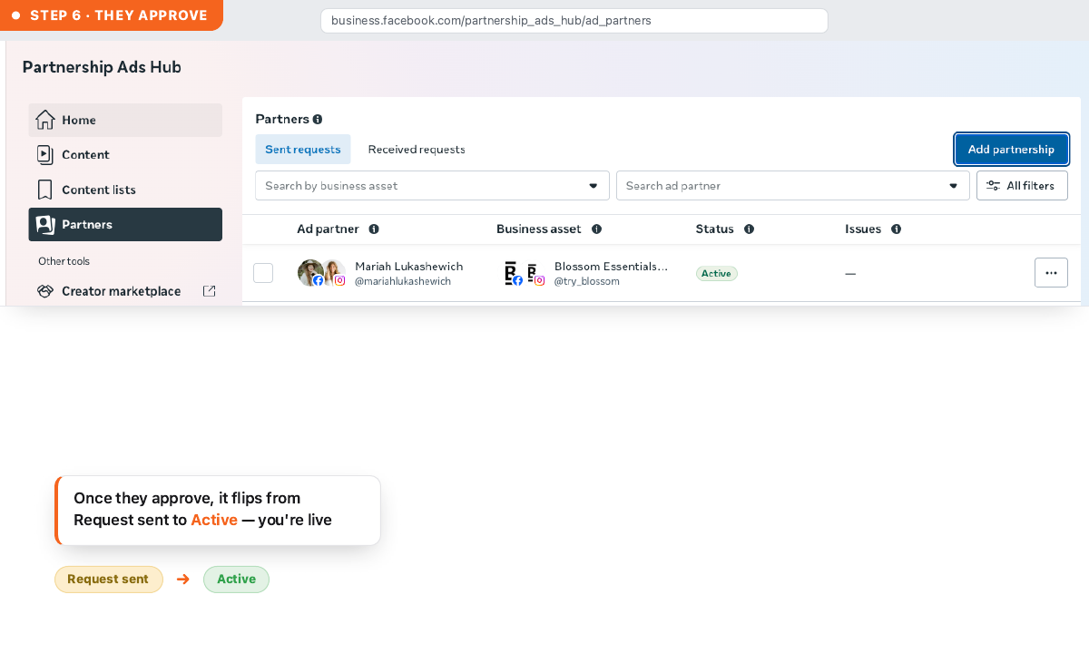The width and height of the screenshot is (1089, 653).
Task: Open Content lists in the sidebar
Action: pyautogui.click(x=125, y=190)
